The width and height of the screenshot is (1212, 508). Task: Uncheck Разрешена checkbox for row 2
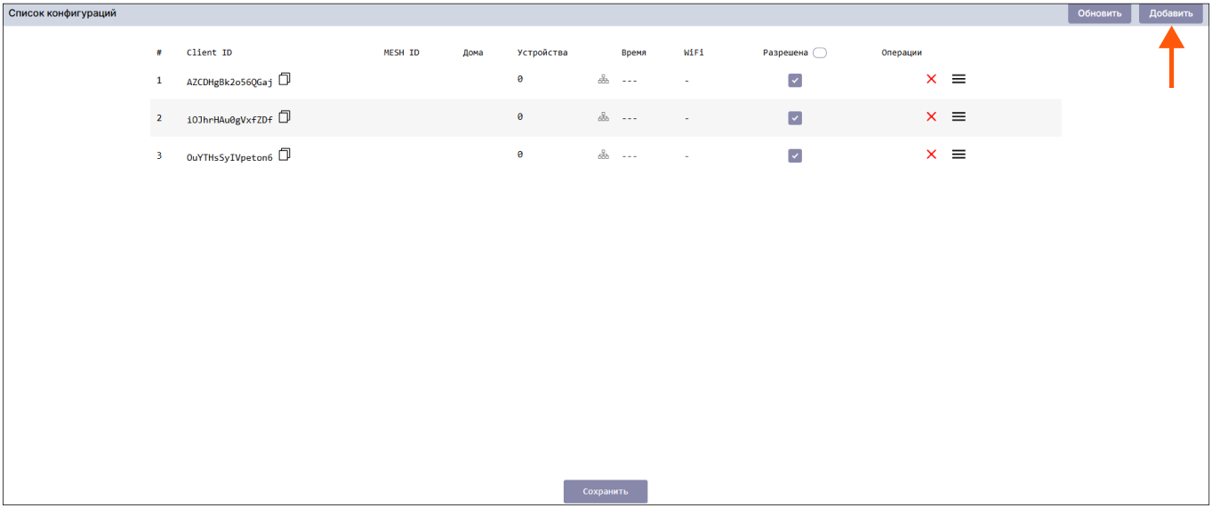(795, 118)
